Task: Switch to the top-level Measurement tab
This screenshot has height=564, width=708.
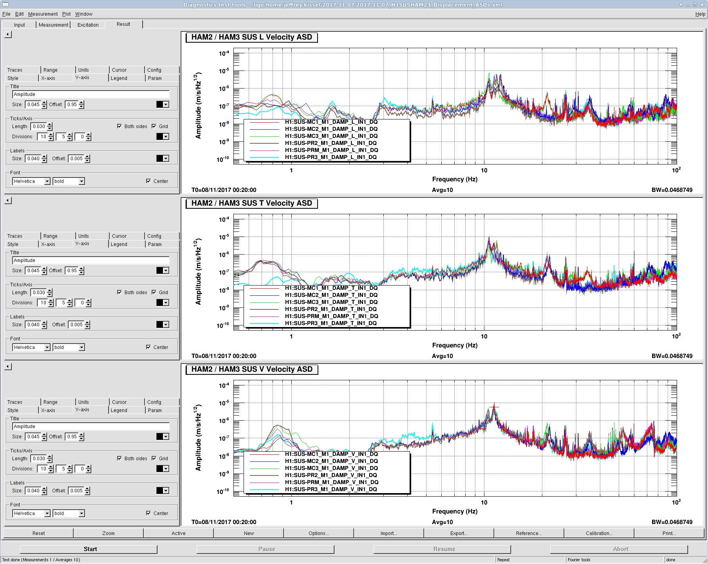Action: (53, 25)
